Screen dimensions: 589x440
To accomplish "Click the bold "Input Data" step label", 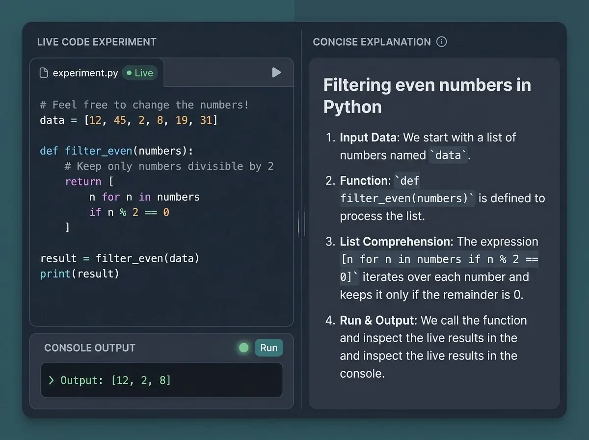I will [x=368, y=137].
